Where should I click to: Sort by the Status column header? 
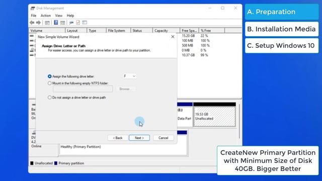coord(141,31)
